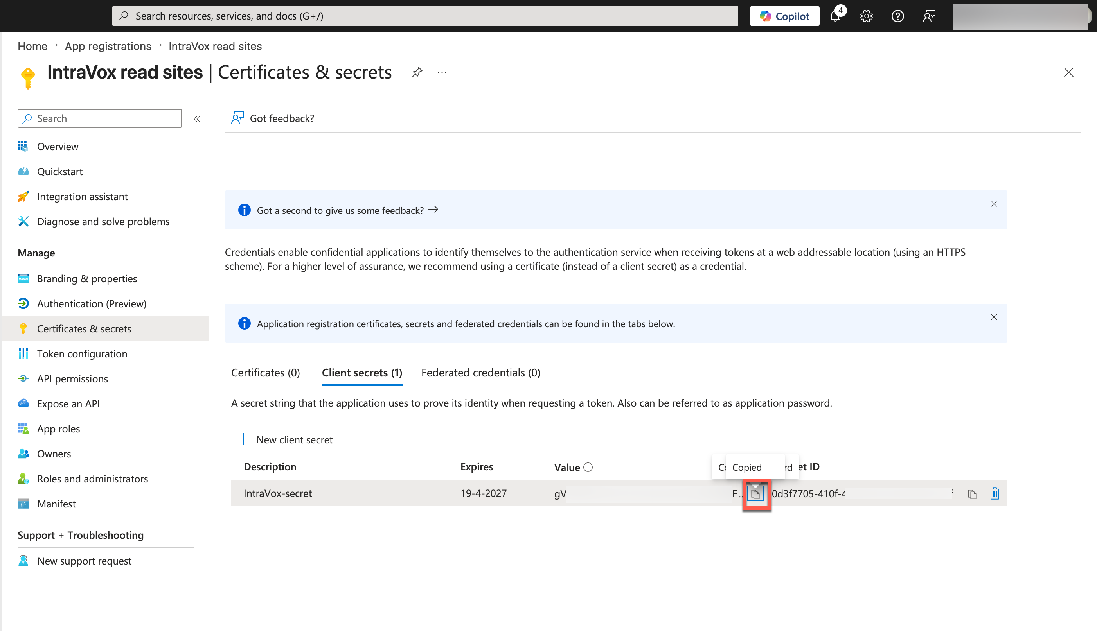
Task: Open the notifications bell icon
Action: [836, 16]
